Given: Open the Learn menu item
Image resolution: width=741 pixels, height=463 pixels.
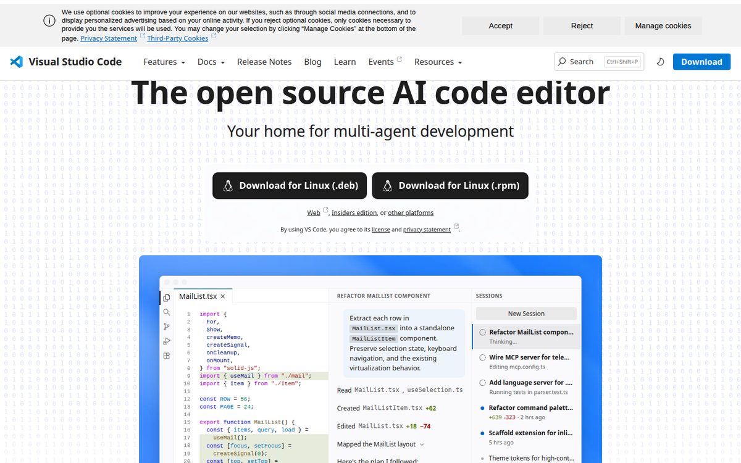Looking at the screenshot, I should (345, 62).
